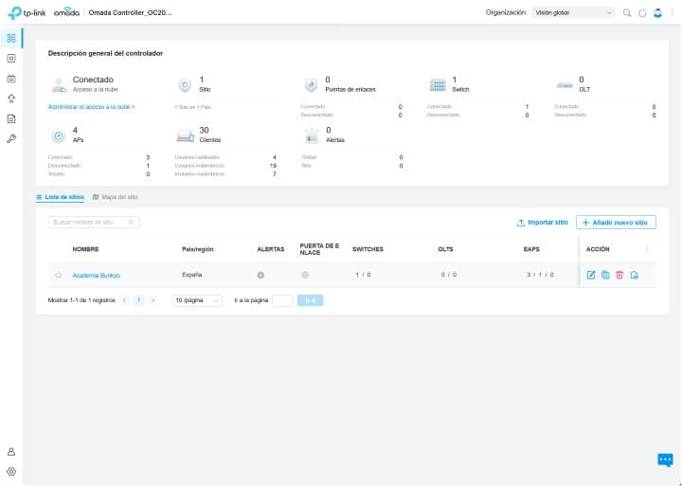Focus the Buscar nombre de sitio field
This screenshot has height=486, width=682.
click(94, 223)
